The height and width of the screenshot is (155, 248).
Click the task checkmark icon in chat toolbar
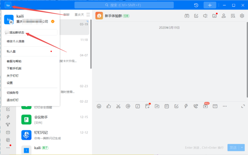point(176,106)
